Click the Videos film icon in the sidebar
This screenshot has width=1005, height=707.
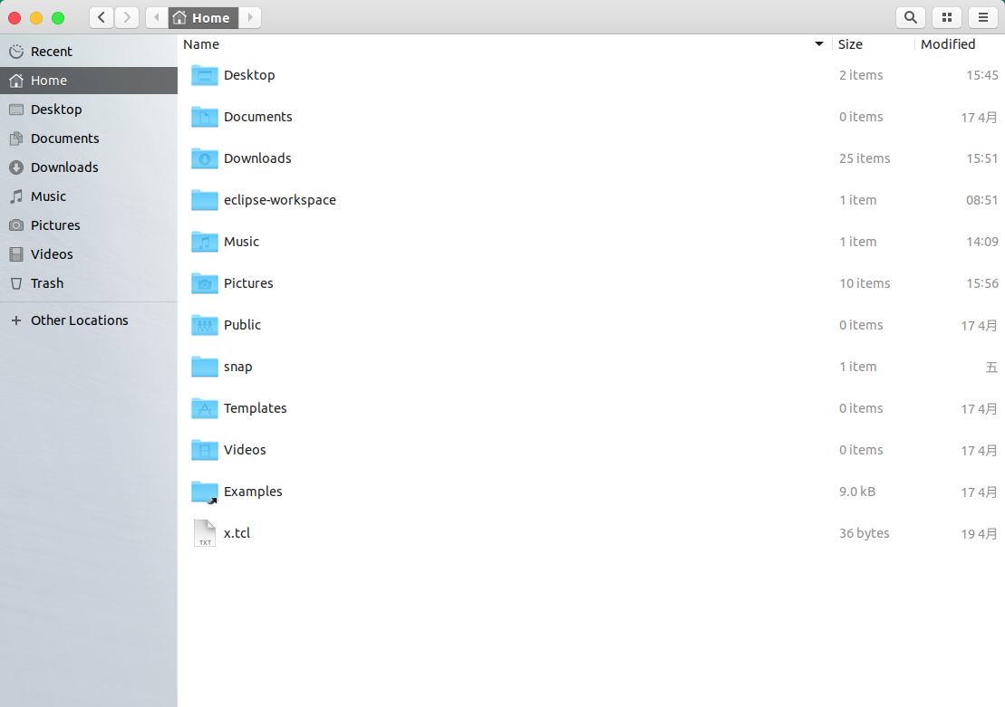pos(16,254)
